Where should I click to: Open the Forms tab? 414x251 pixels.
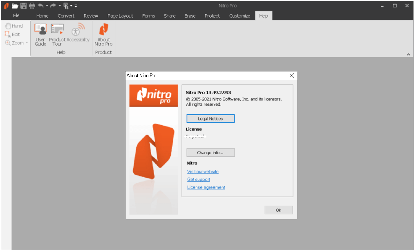click(149, 16)
